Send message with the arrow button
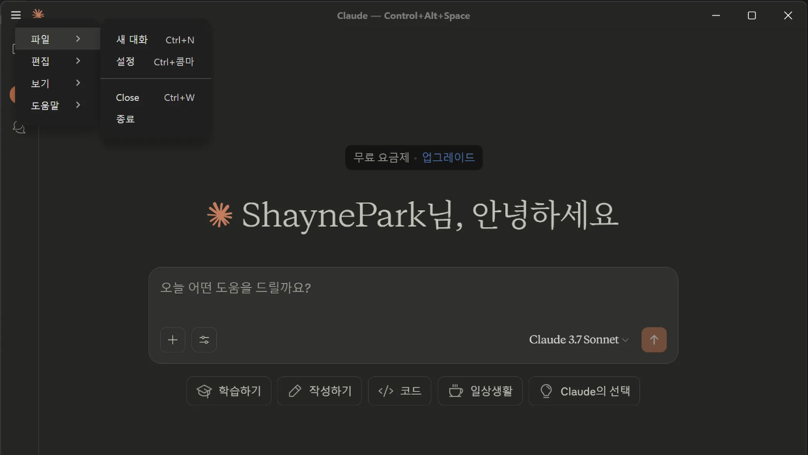Screen dimensions: 808x455 click(x=654, y=340)
